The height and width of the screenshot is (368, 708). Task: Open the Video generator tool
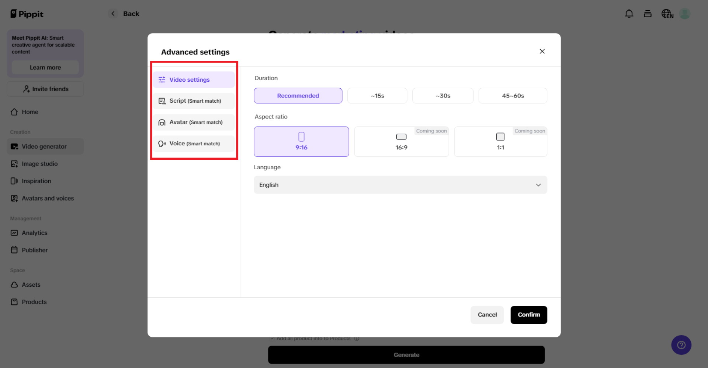(x=44, y=146)
